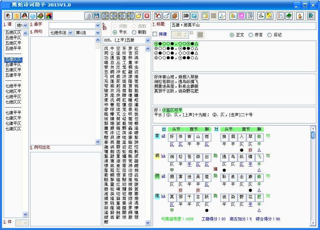Open the green book icon

(289, 16)
